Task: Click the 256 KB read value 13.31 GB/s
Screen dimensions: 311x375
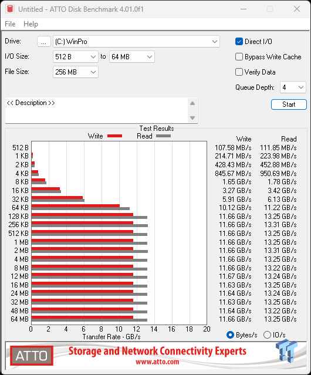Action: 280,225
